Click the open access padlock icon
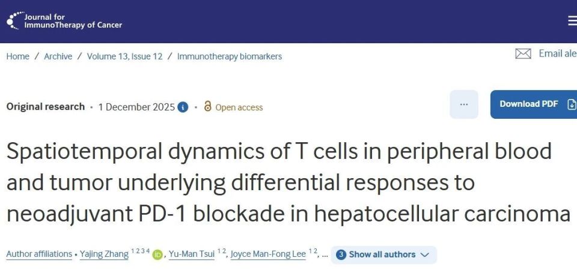 tap(208, 107)
